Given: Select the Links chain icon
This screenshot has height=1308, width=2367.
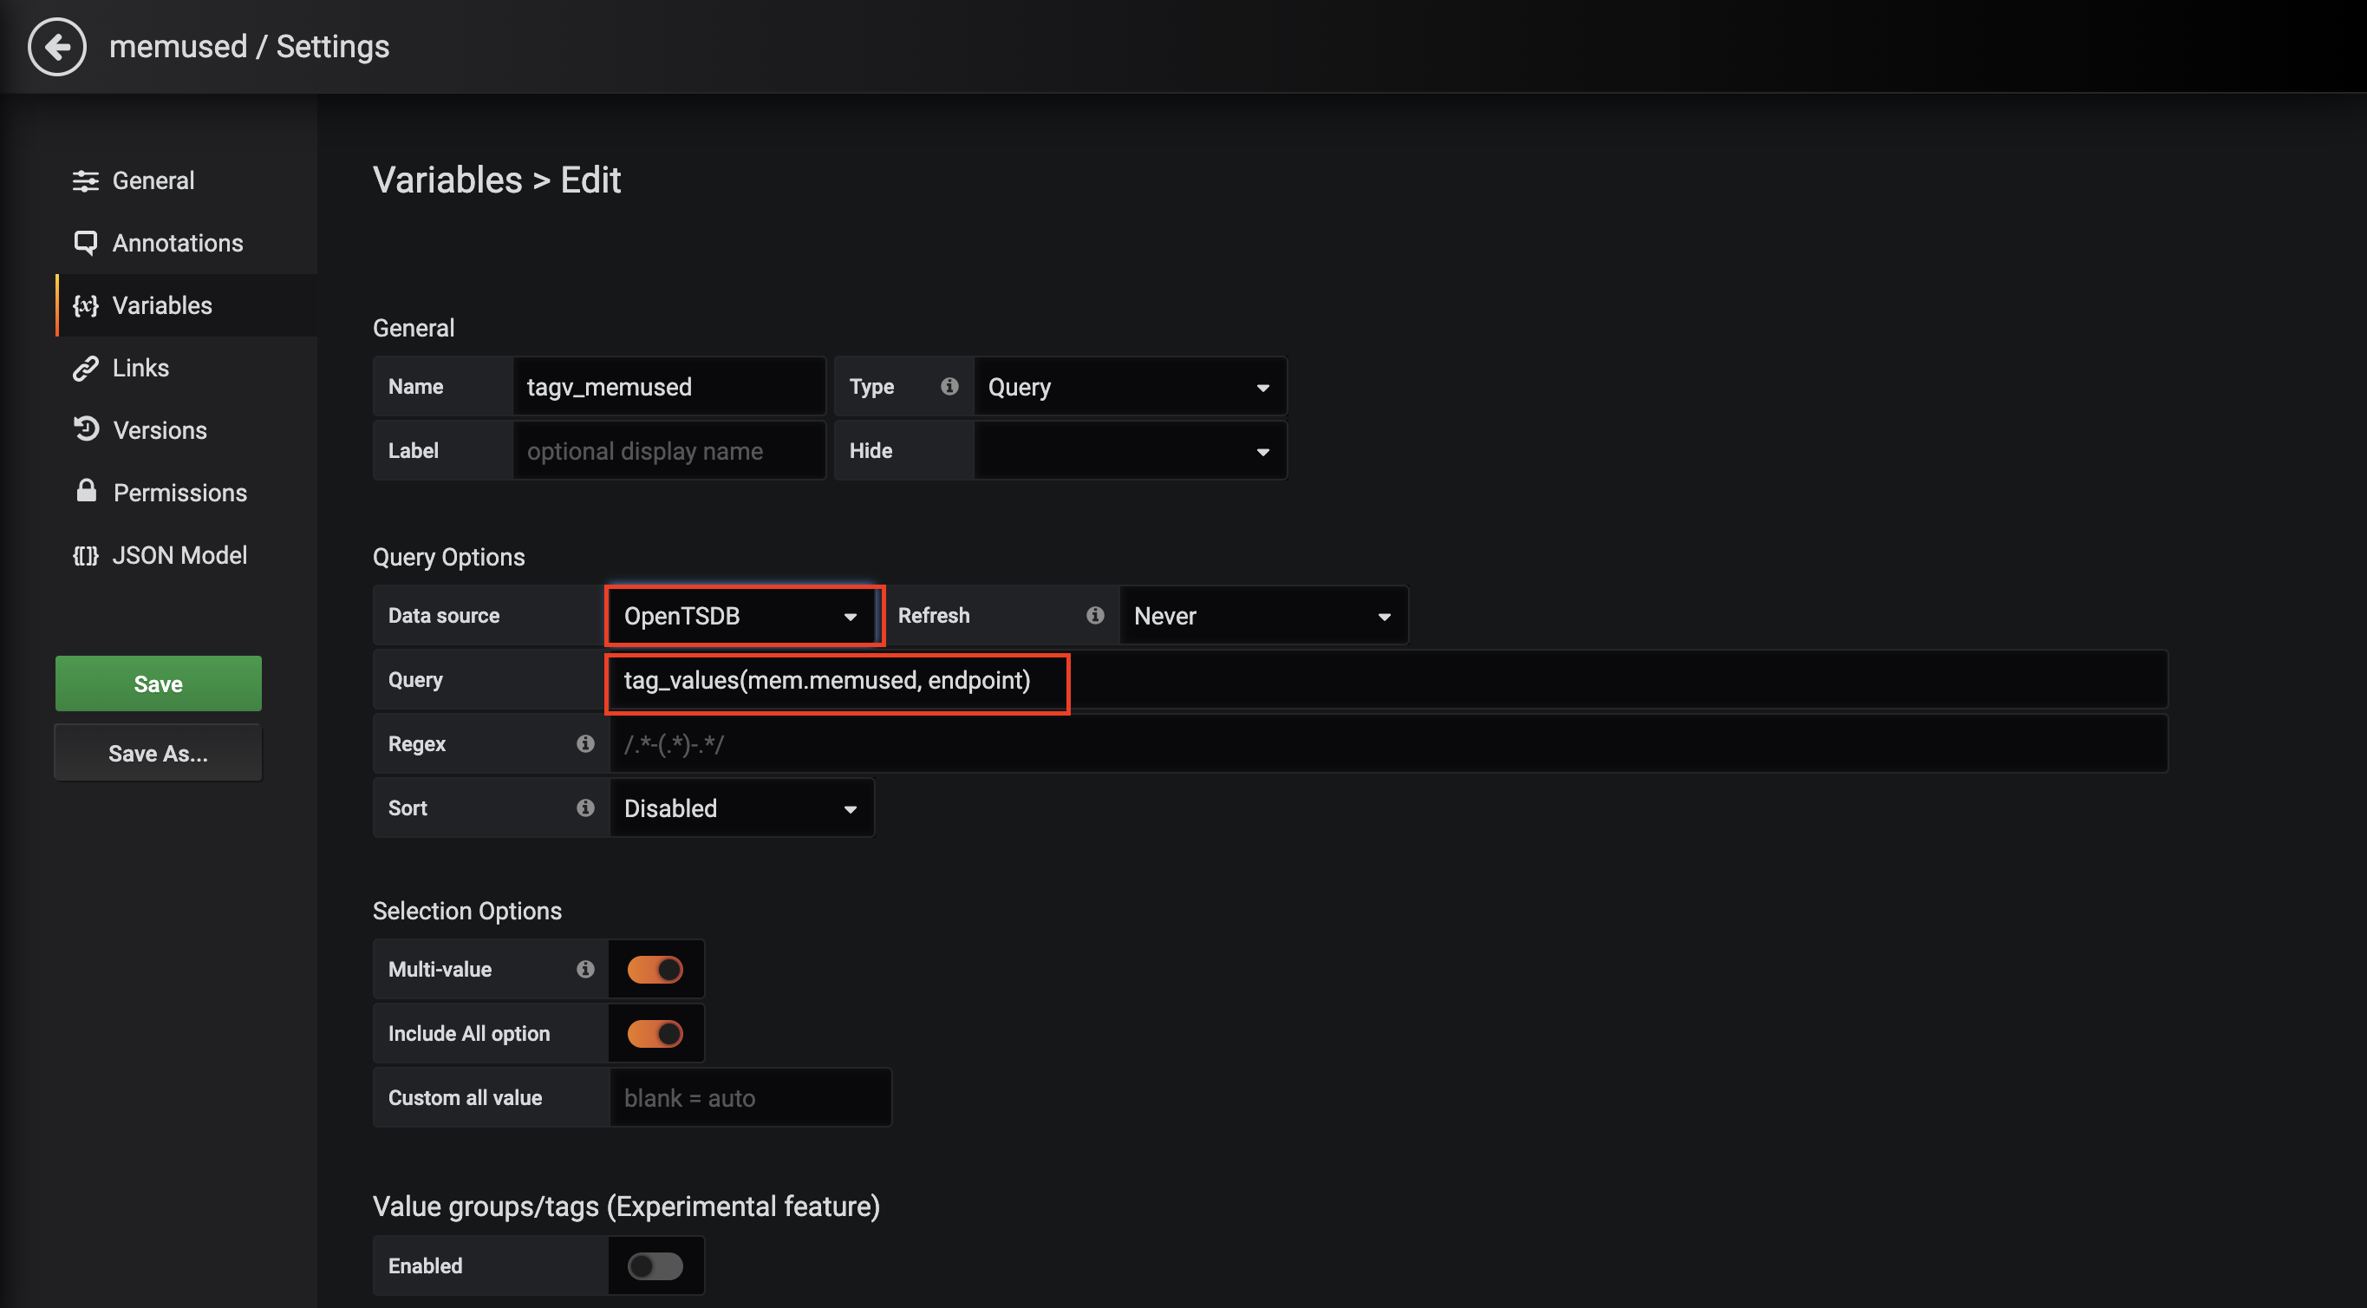Looking at the screenshot, I should [x=86, y=368].
